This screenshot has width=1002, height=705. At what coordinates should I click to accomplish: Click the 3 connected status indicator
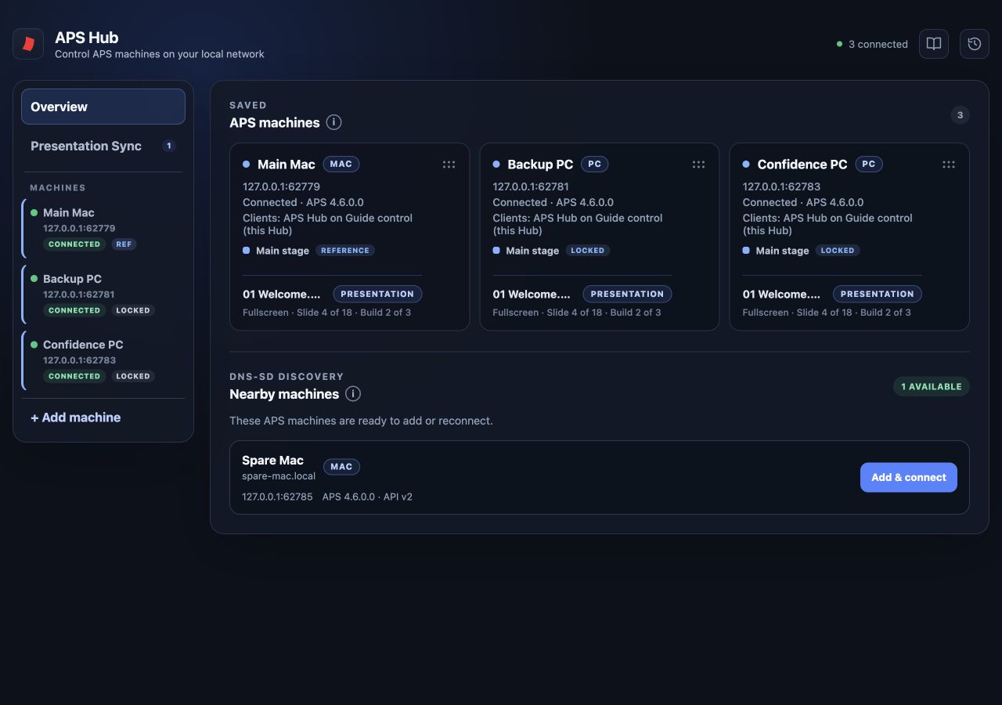[872, 44]
